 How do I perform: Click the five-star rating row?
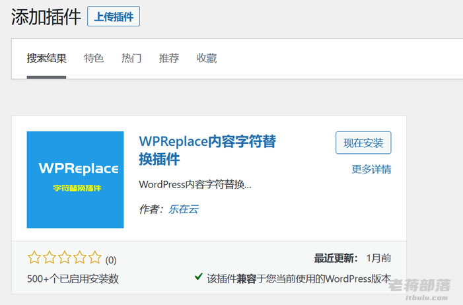[64, 257]
